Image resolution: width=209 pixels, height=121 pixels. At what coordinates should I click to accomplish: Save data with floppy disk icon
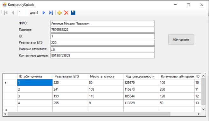tap(73, 13)
